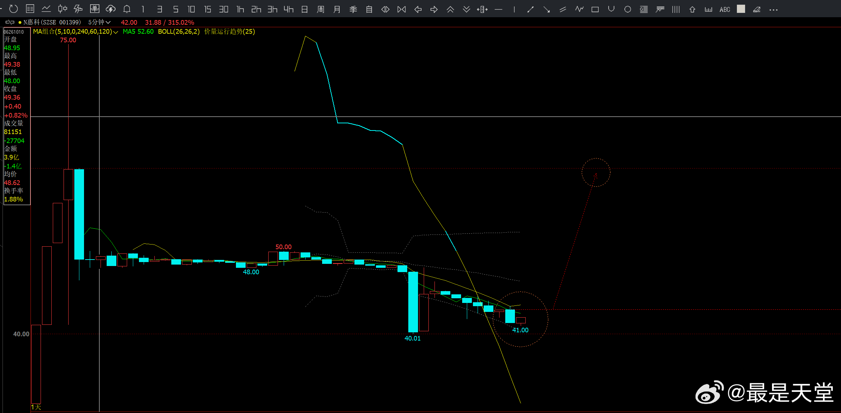Select the up arrow marker tool
This screenshot has width=841, height=413.
(692, 9)
